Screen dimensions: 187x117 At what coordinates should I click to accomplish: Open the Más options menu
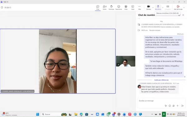pyautogui.click(x=140, y=7)
